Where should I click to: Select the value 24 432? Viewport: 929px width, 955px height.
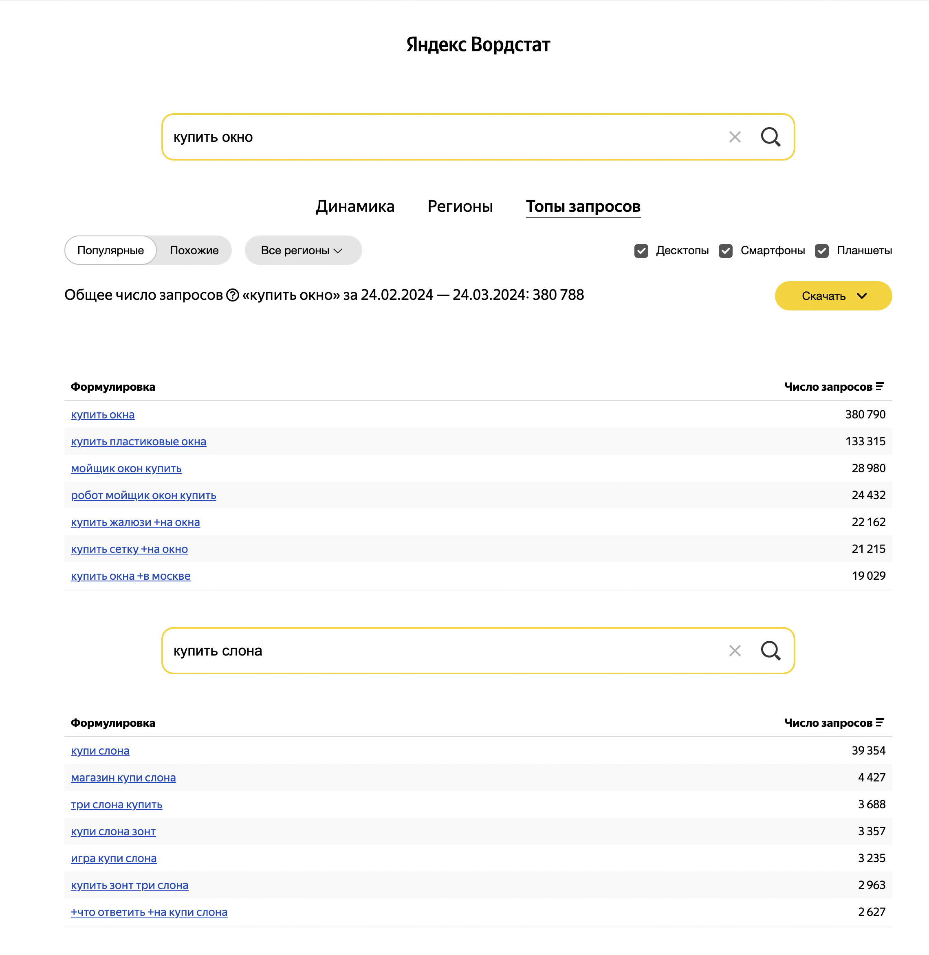pyautogui.click(x=869, y=495)
